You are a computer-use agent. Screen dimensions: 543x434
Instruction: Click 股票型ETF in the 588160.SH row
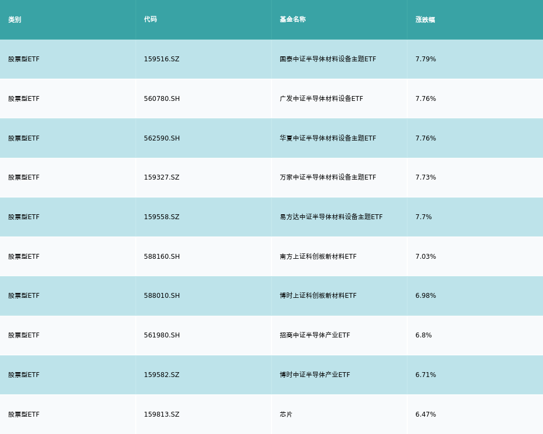tap(24, 257)
